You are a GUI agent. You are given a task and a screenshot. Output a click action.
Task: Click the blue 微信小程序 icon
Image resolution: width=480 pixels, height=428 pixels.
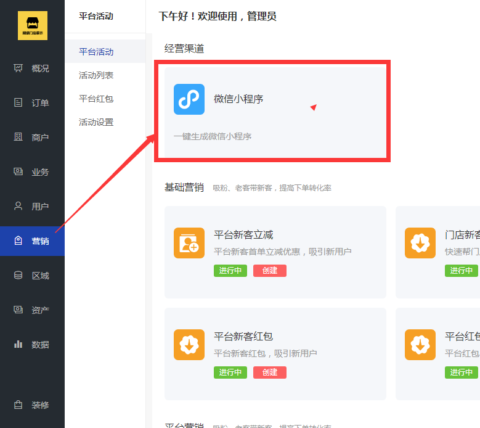[x=189, y=99]
